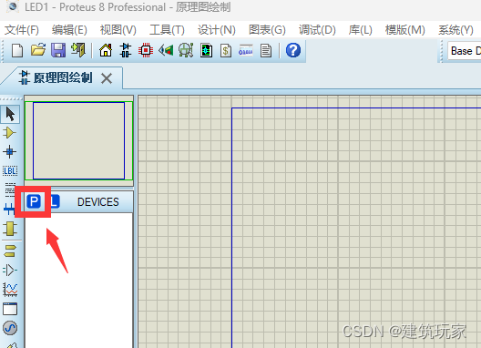The image size is (481, 348).
Task: Open the 工具(T) menu
Action: [x=167, y=30]
